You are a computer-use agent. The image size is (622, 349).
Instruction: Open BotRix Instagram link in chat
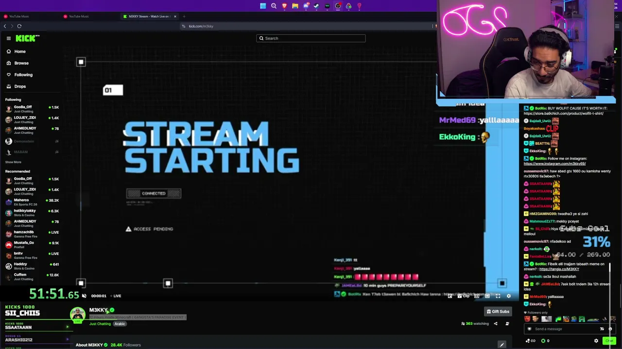[x=555, y=164]
